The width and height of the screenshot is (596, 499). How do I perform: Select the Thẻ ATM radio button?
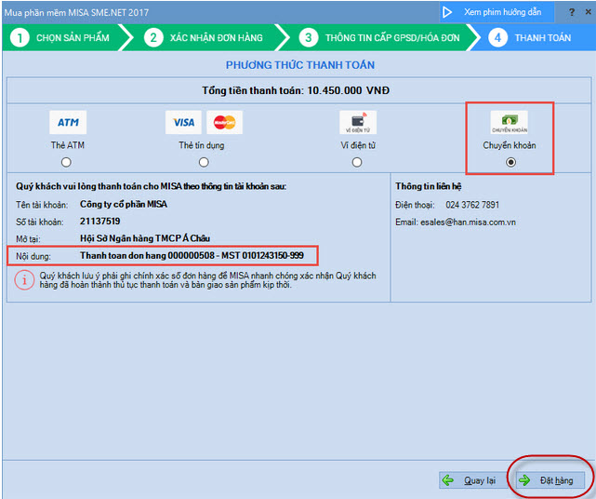coord(67,162)
